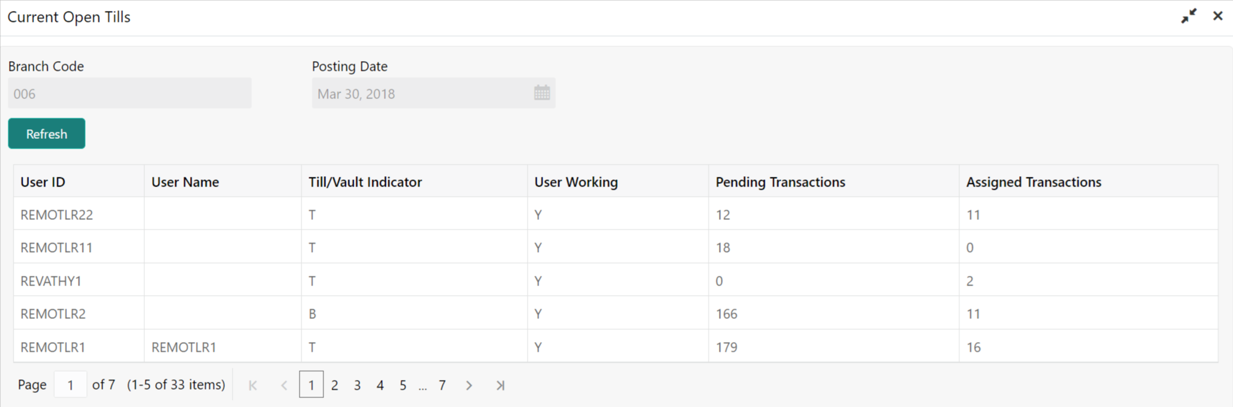Open page 2 of the table

click(334, 385)
